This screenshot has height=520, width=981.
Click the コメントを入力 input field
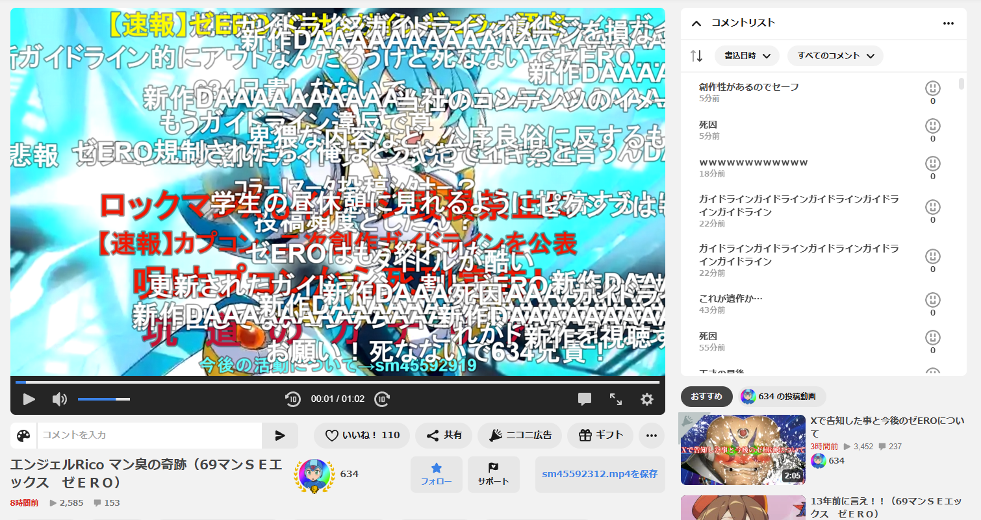point(149,436)
